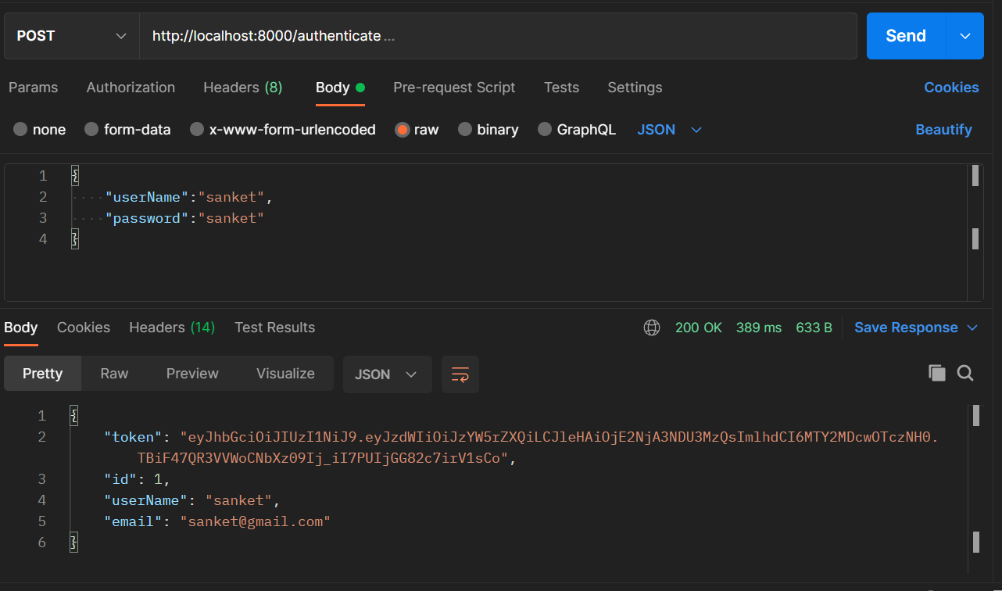Viewport: 1002px width, 591px height.
Task: Click the request URL field
Action: pyautogui.click(x=498, y=36)
